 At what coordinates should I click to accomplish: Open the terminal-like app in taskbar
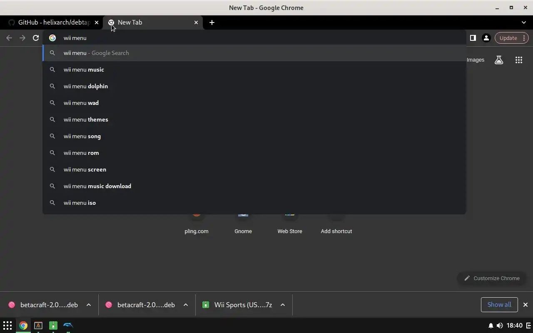[38, 326]
